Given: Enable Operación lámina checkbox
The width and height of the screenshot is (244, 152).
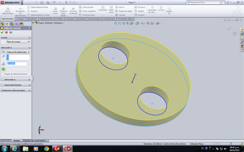Looking at the screenshot, I should pos(2,85).
